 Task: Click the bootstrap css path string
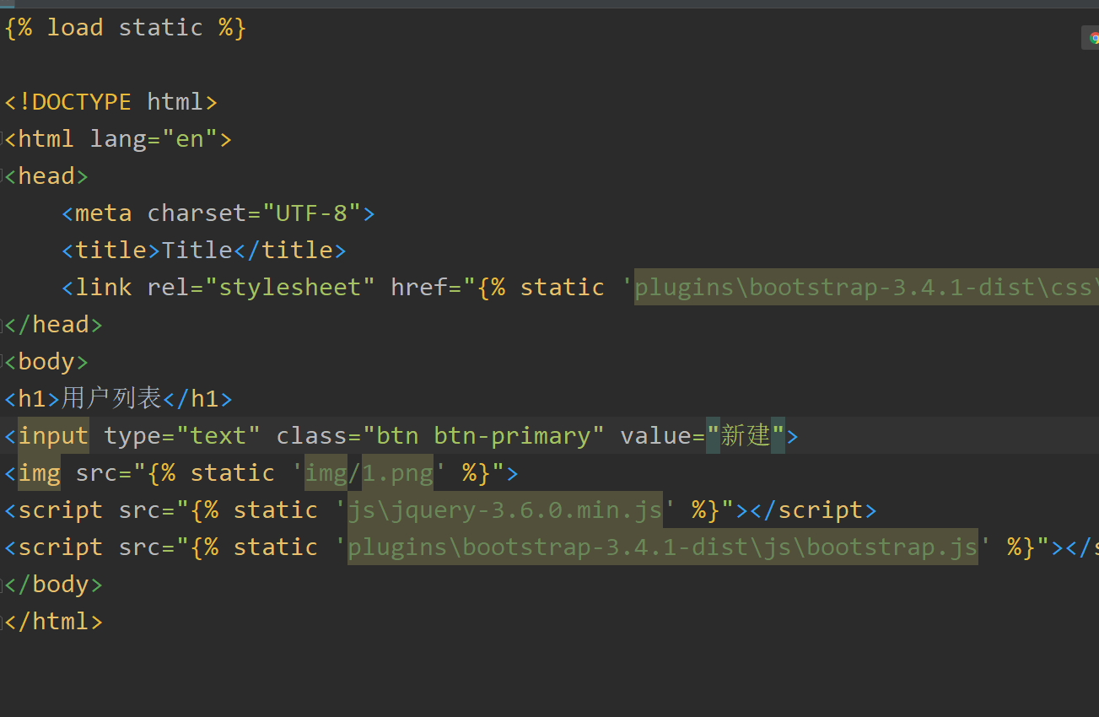click(x=866, y=288)
